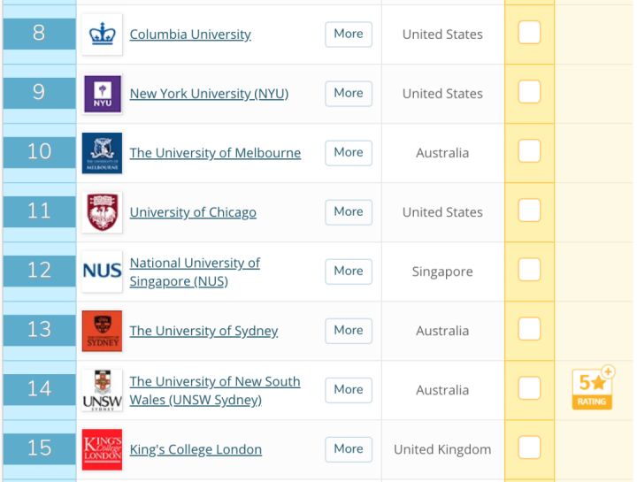Select the NUS logo
The height and width of the screenshot is (482, 637).
click(102, 272)
